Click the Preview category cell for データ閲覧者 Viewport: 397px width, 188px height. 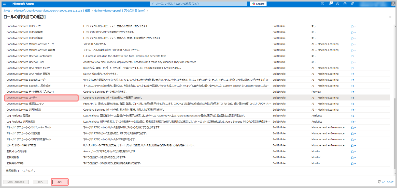[316, 92]
